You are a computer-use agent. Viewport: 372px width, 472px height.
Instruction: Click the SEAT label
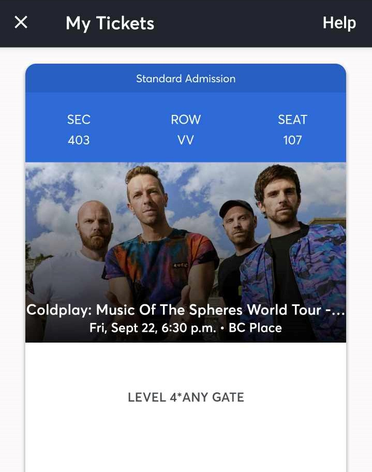pos(292,120)
